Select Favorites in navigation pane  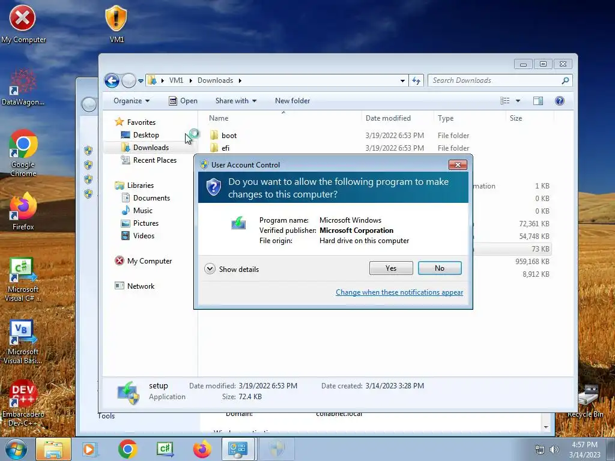pos(135,122)
